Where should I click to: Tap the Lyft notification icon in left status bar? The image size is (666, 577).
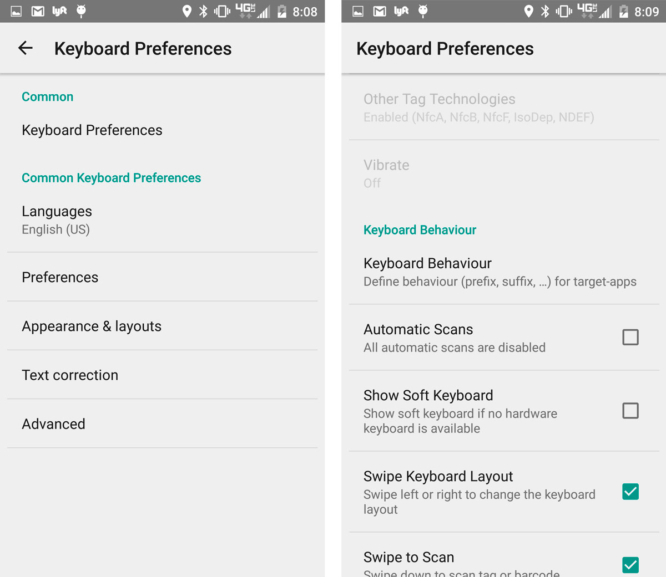pyautogui.click(x=59, y=11)
